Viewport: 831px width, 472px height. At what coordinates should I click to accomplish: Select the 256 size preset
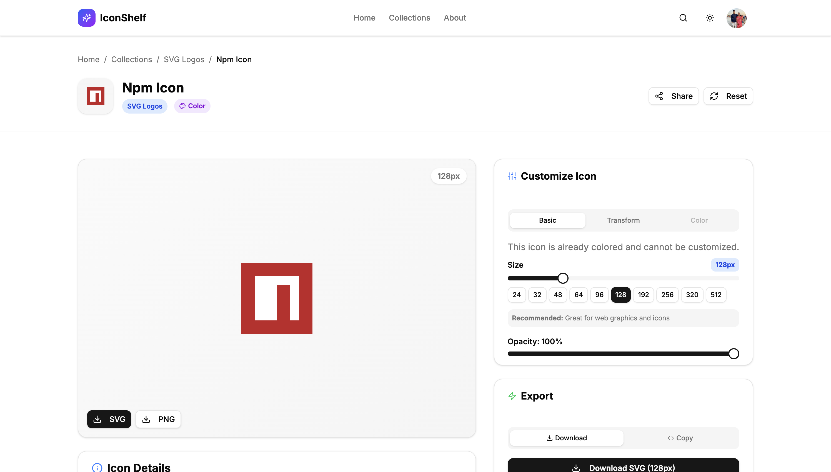(667, 295)
